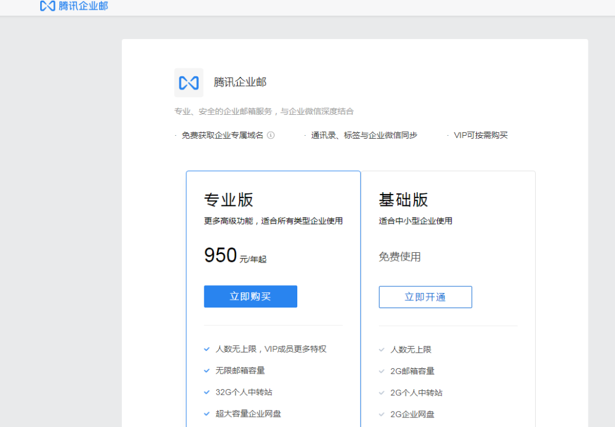Click info icon beside 免费获取企业专属域名
The height and width of the screenshot is (427, 615).
click(271, 135)
